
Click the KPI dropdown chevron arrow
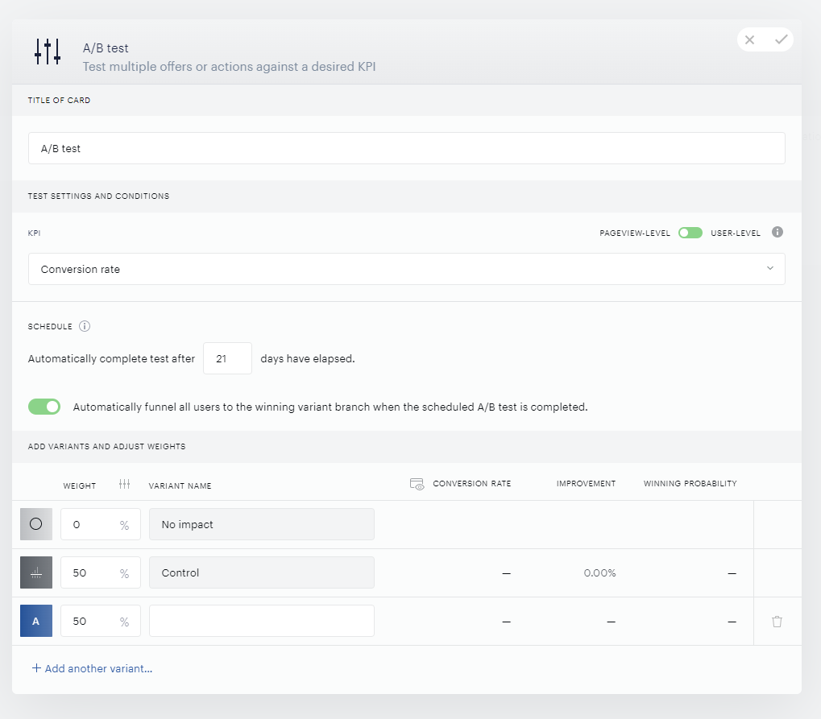tap(769, 268)
